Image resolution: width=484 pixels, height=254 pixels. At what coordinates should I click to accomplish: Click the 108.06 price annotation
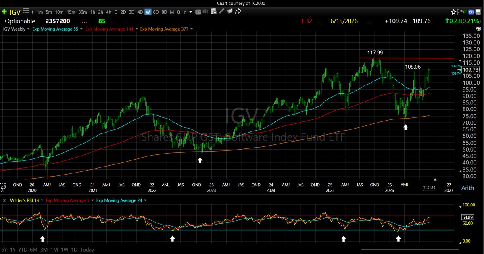click(x=413, y=67)
